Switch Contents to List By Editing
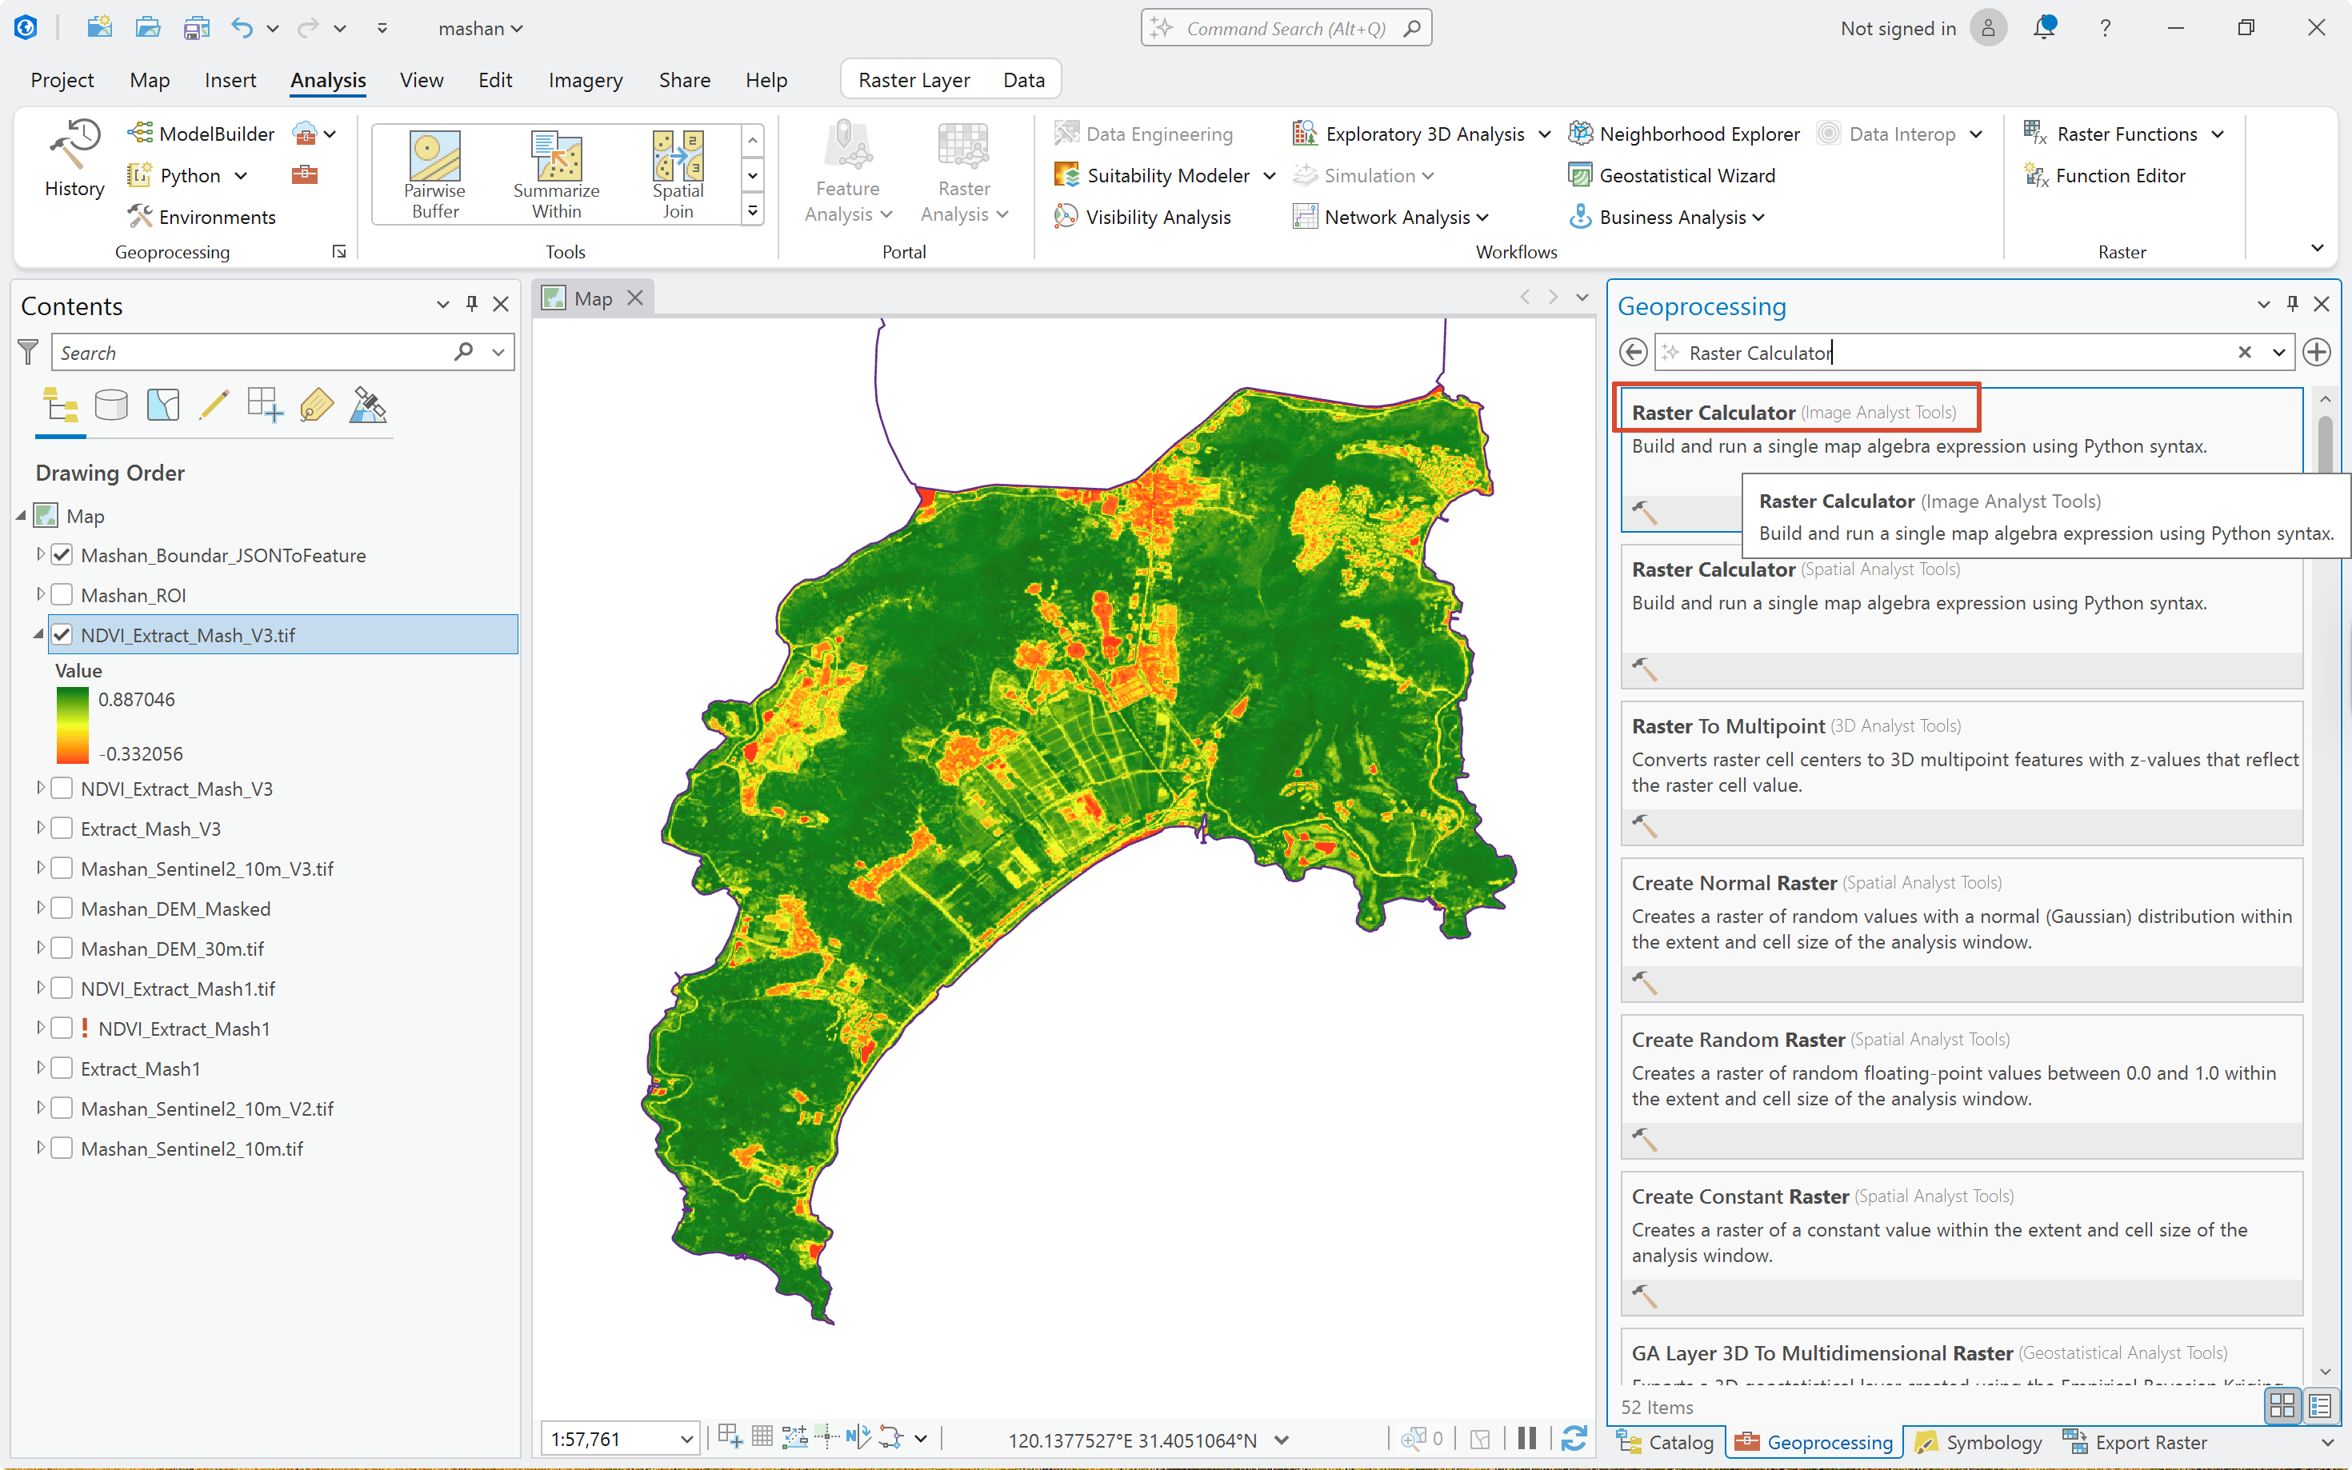This screenshot has height=1470, width=2352. coord(214,405)
